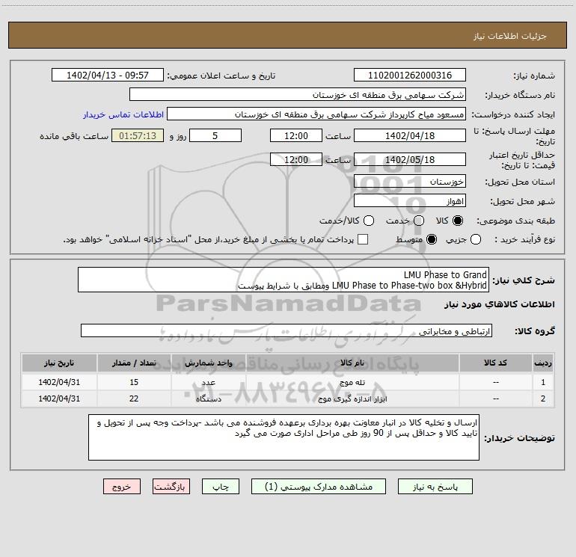Click the delivery province field خوزستان
Screen dimensions: 576x557
click(410, 181)
